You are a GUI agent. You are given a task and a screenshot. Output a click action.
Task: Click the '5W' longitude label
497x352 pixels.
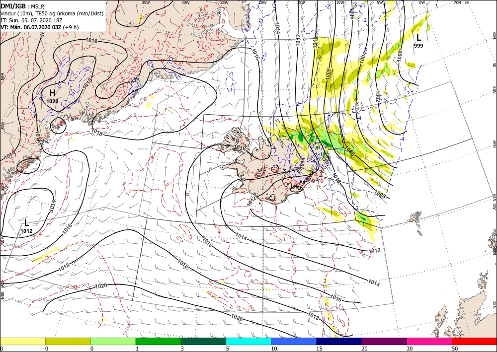[x=380, y=2]
